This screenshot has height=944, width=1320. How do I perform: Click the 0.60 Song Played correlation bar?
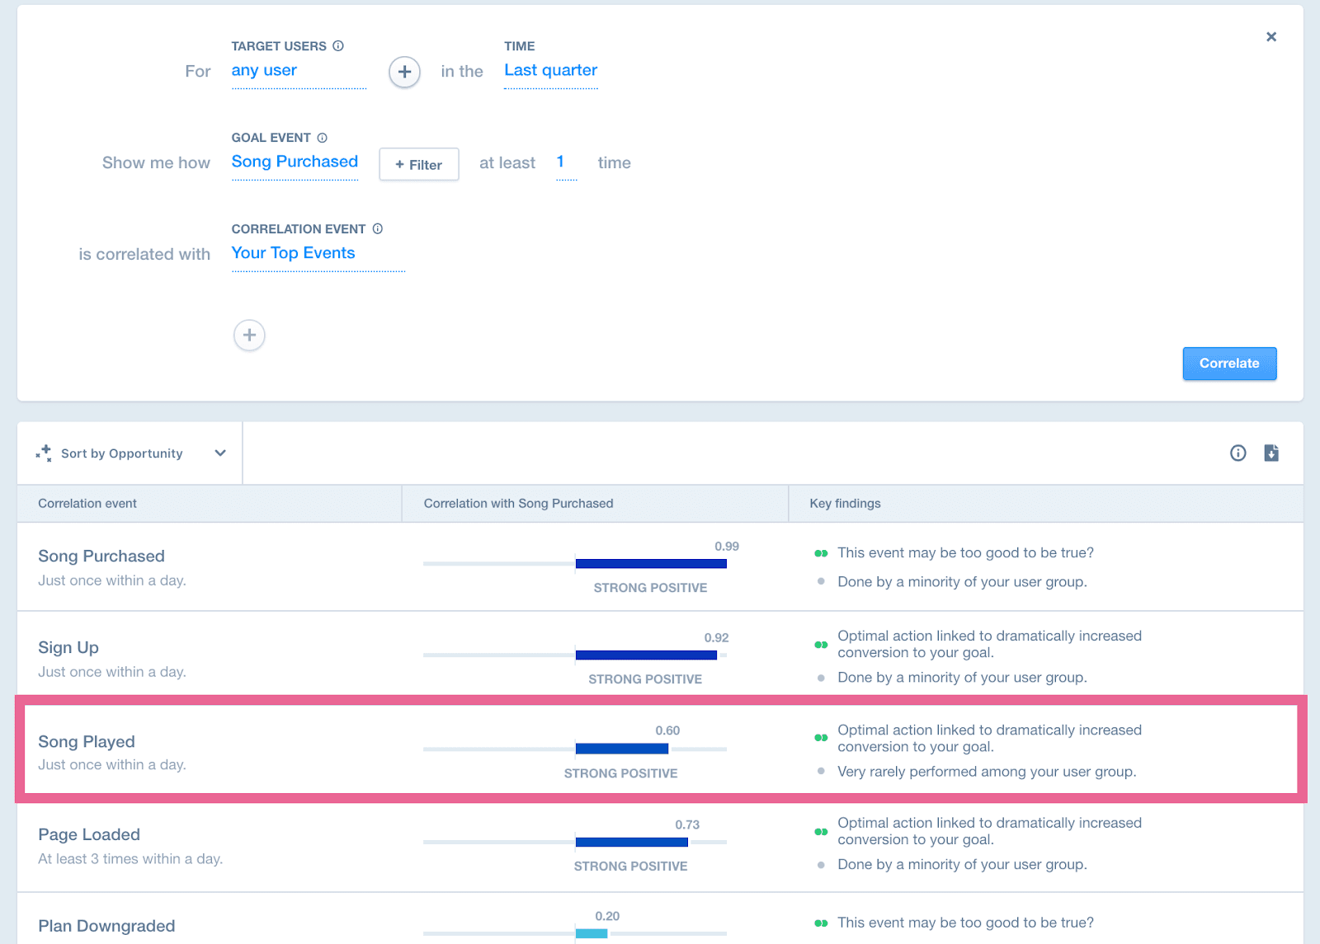(621, 749)
